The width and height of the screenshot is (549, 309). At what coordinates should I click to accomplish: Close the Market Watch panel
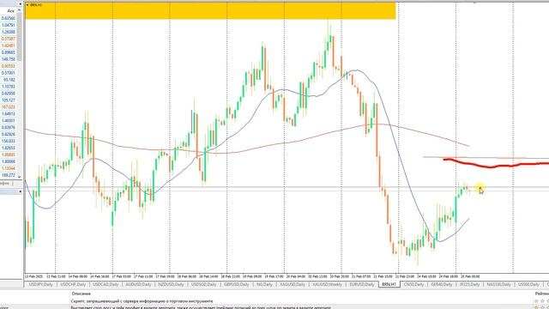pyautogui.click(x=20, y=3)
